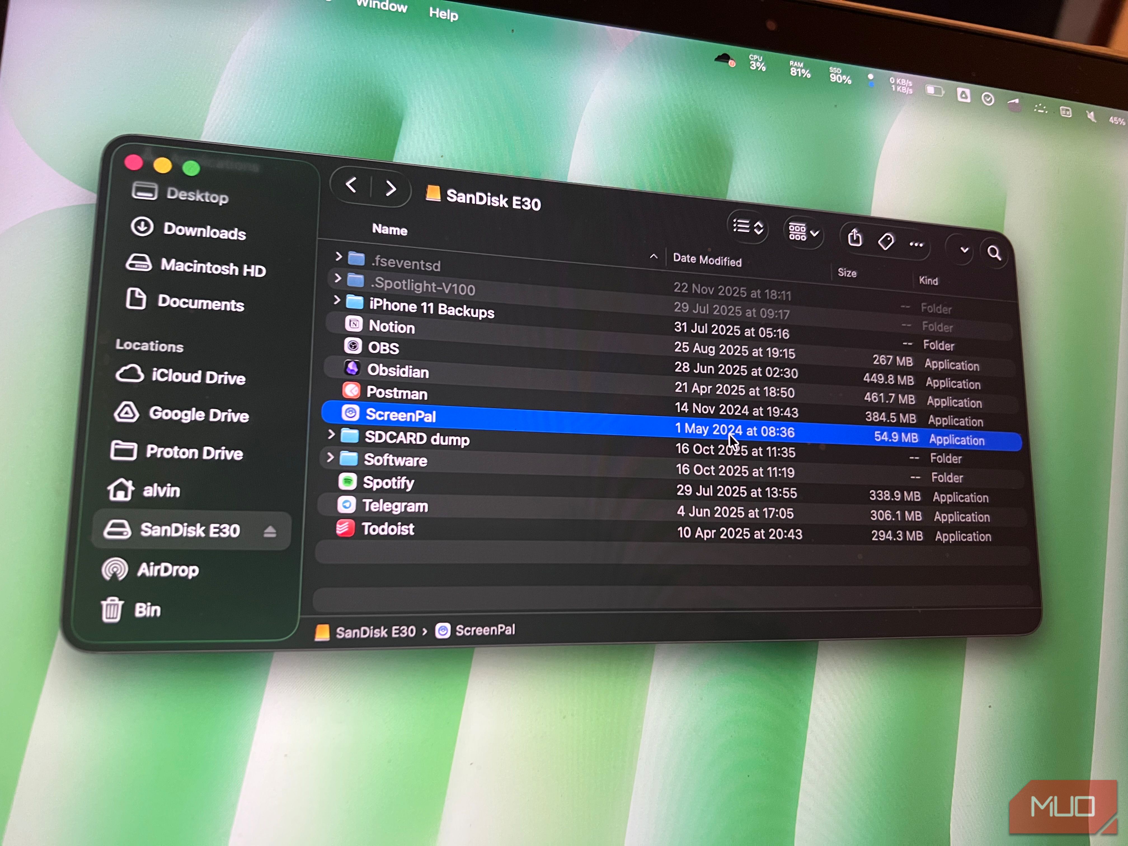The height and width of the screenshot is (846, 1128).
Task: Click the Share toolbar icon
Action: [855, 238]
